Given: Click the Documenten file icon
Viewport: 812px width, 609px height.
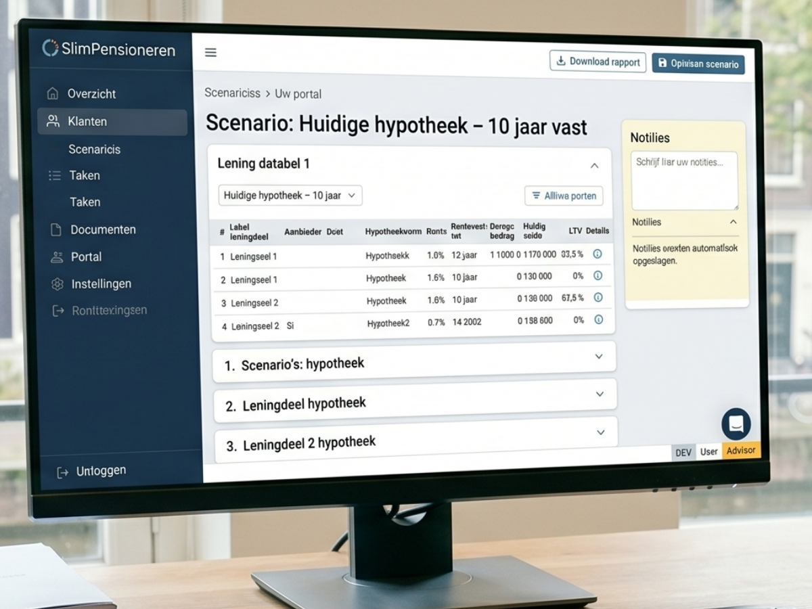Looking at the screenshot, I should tap(56, 229).
